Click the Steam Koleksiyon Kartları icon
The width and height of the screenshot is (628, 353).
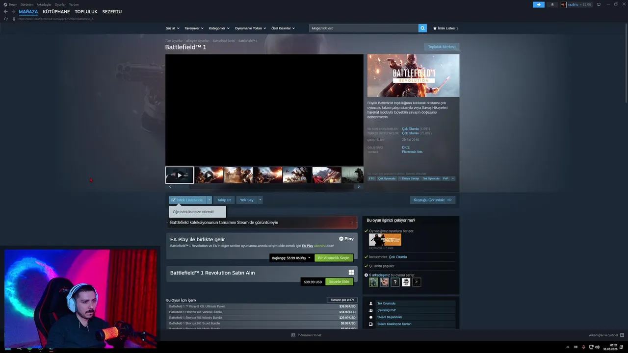[x=371, y=324]
